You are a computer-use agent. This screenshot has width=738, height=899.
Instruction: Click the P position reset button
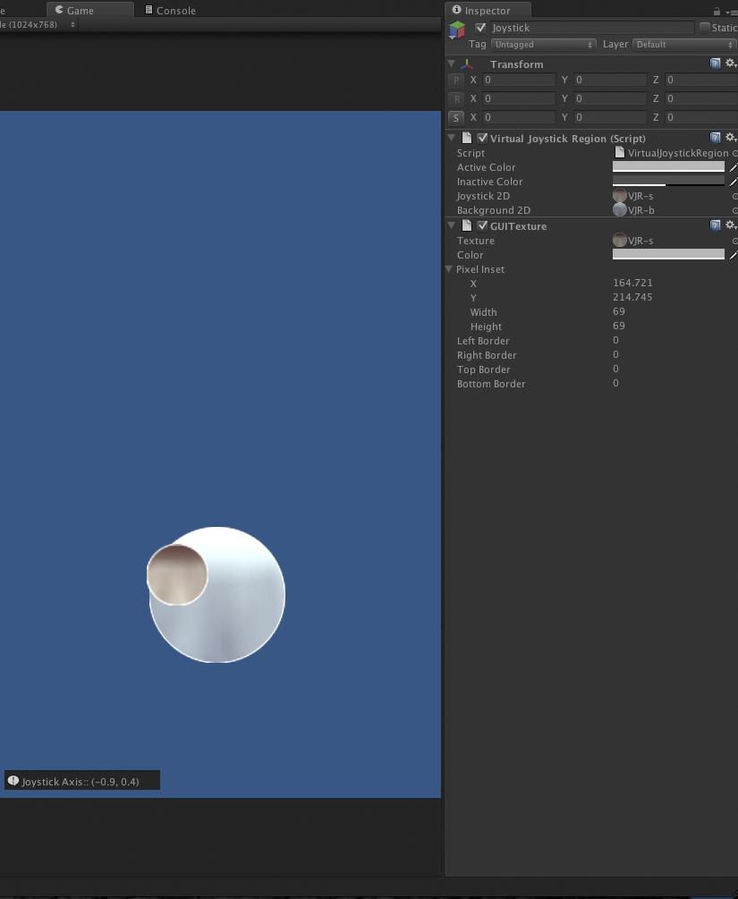pyautogui.click(x=456, y=81)
